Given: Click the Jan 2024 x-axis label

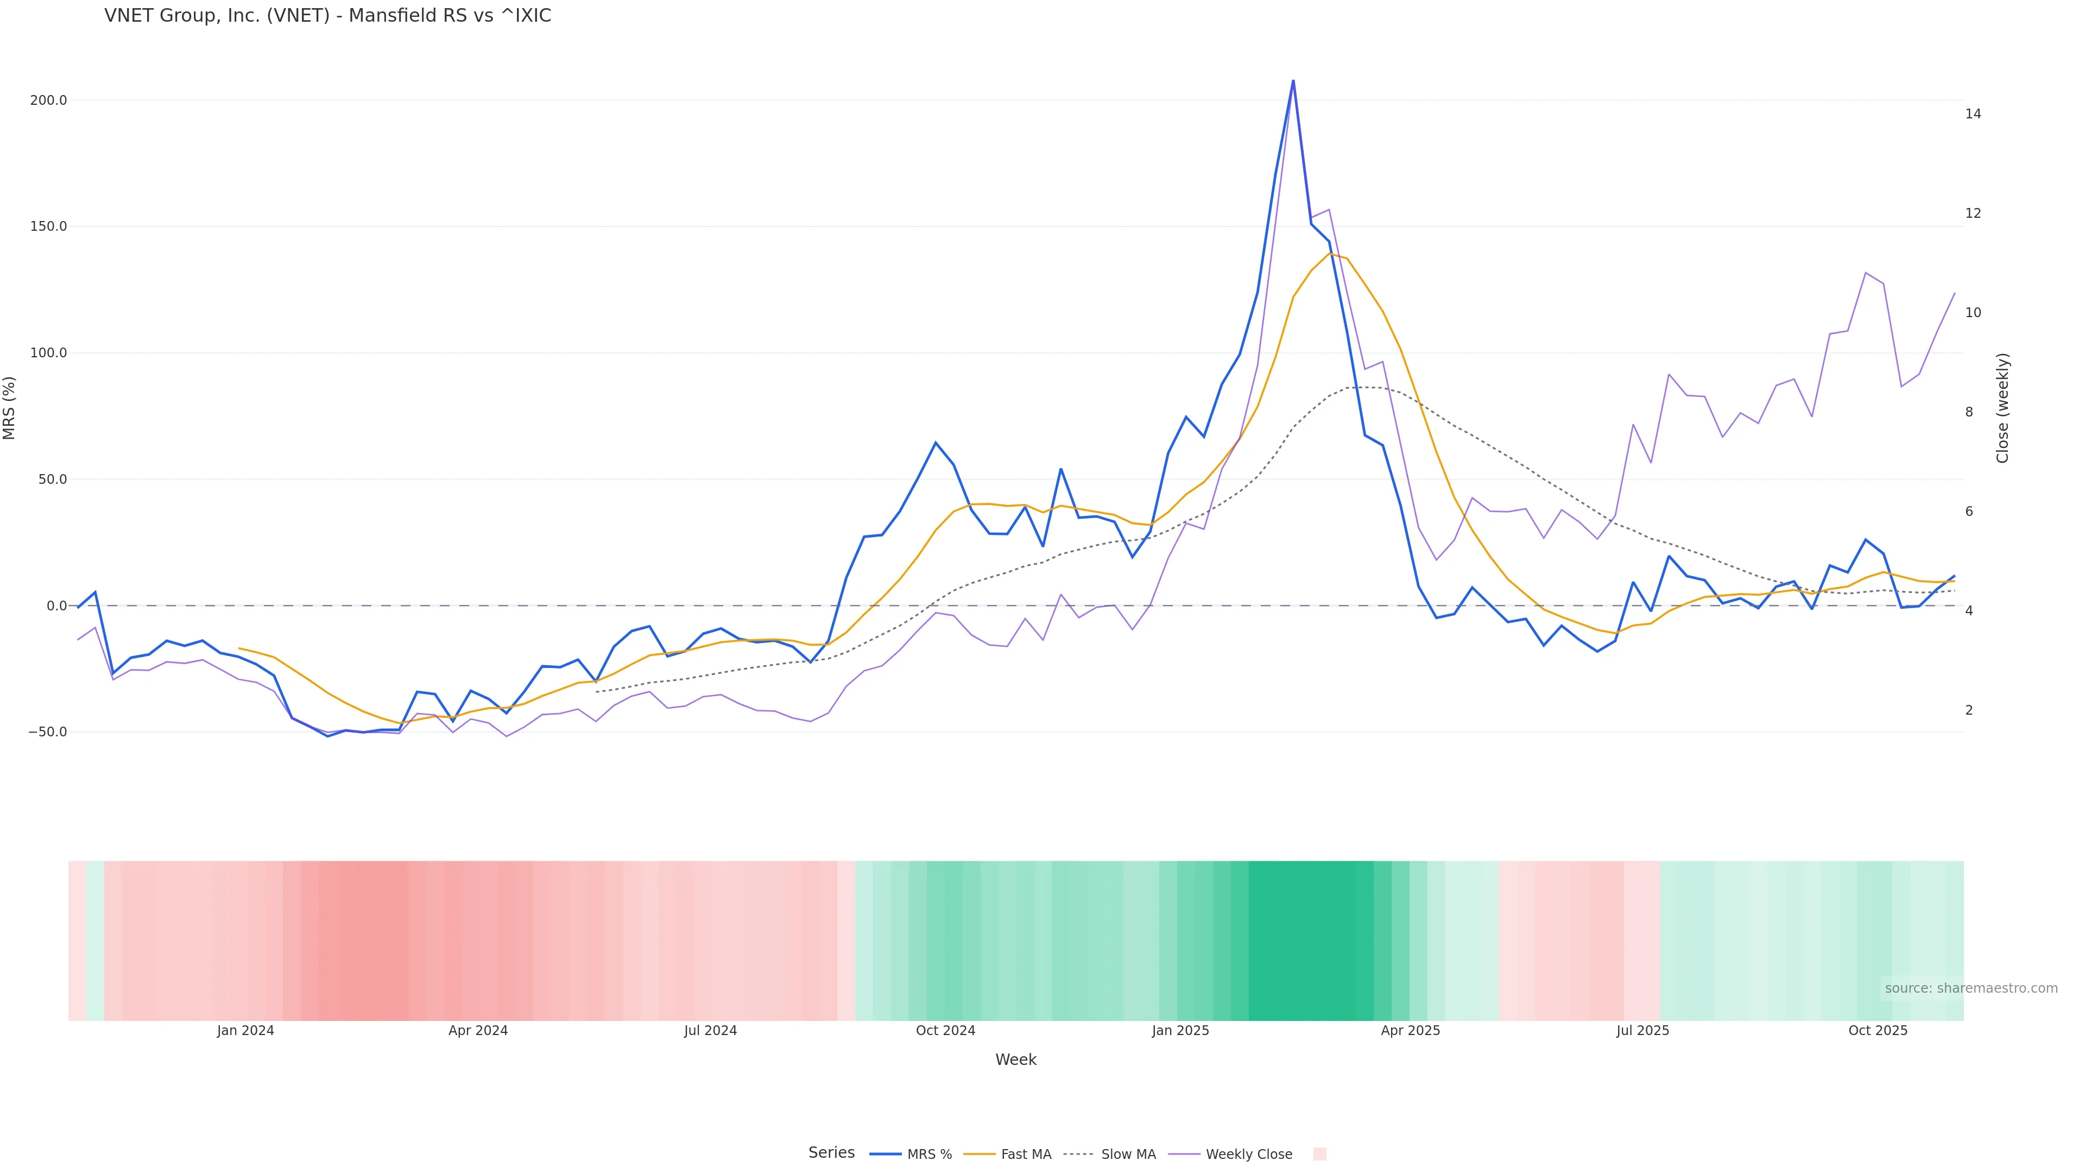Looking at the screenshot, I should pos(245,1031).
